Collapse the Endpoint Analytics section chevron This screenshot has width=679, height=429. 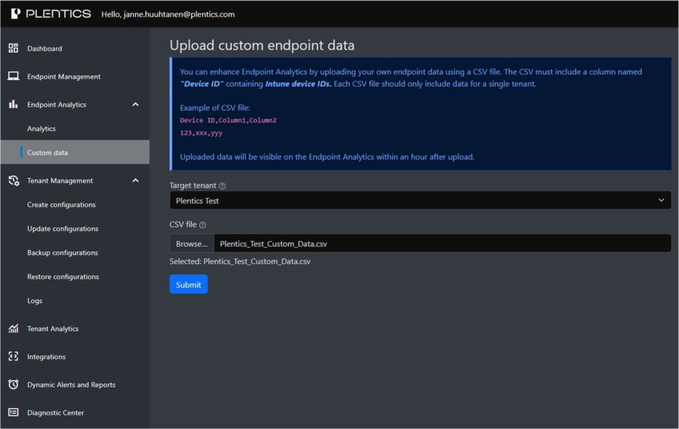135,104
